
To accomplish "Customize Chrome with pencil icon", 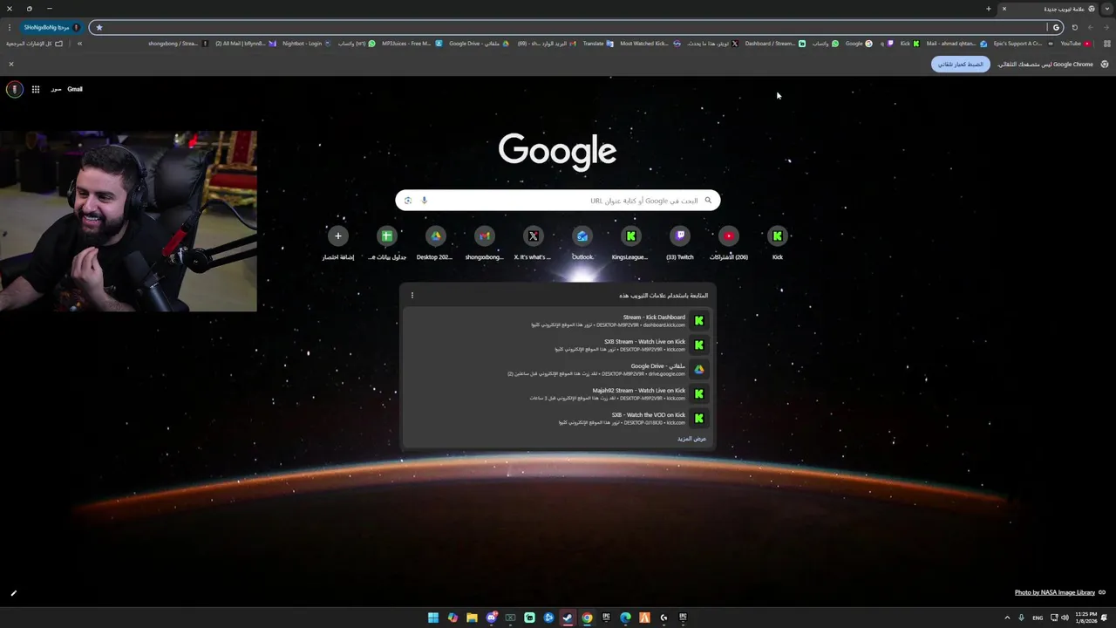I will pos(13,593).
